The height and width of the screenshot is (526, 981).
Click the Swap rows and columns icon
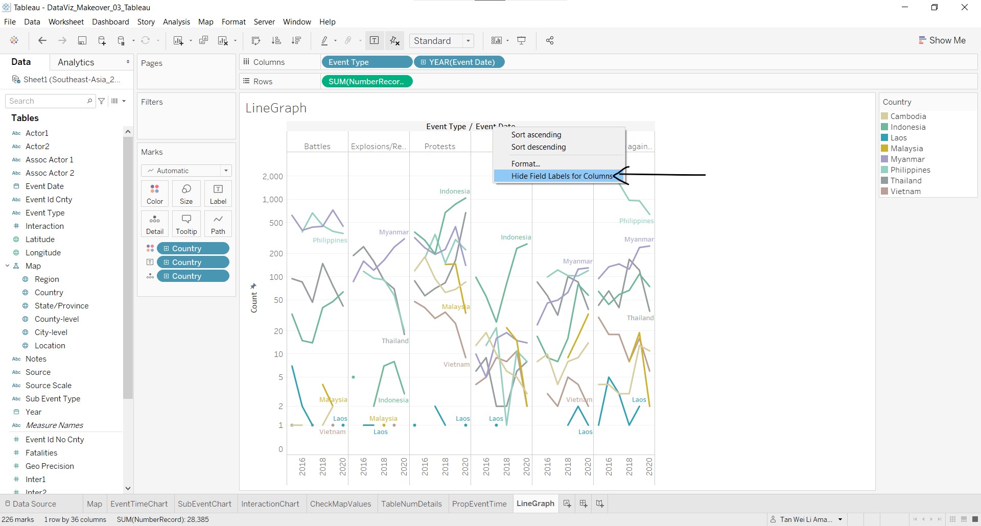(x=256, y=41)
